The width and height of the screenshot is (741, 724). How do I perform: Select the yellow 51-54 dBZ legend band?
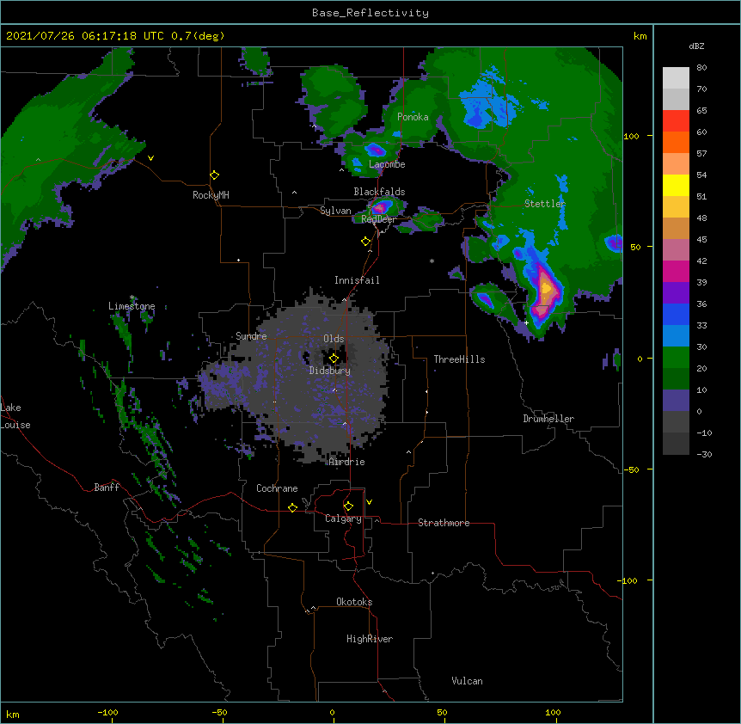pos(676,185)
